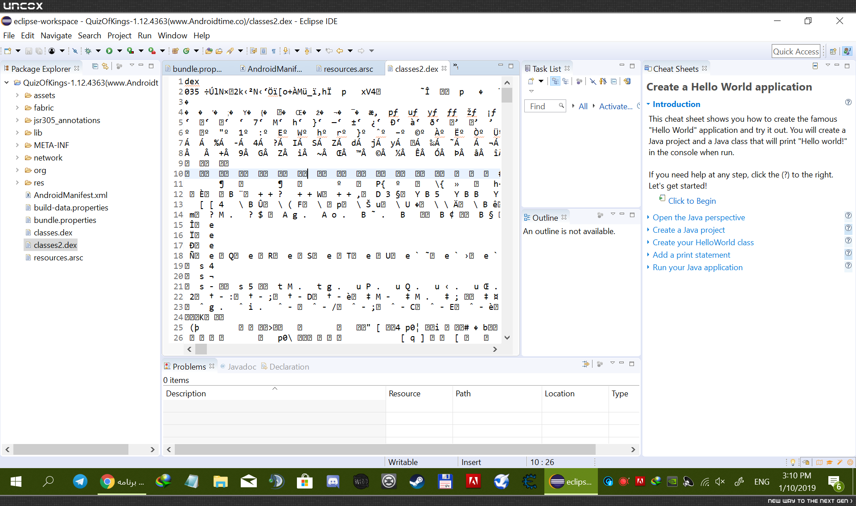Open the Debug button dropdown arrow
Image resolution: width=856 pixels, height=506 pixels.
98,51
